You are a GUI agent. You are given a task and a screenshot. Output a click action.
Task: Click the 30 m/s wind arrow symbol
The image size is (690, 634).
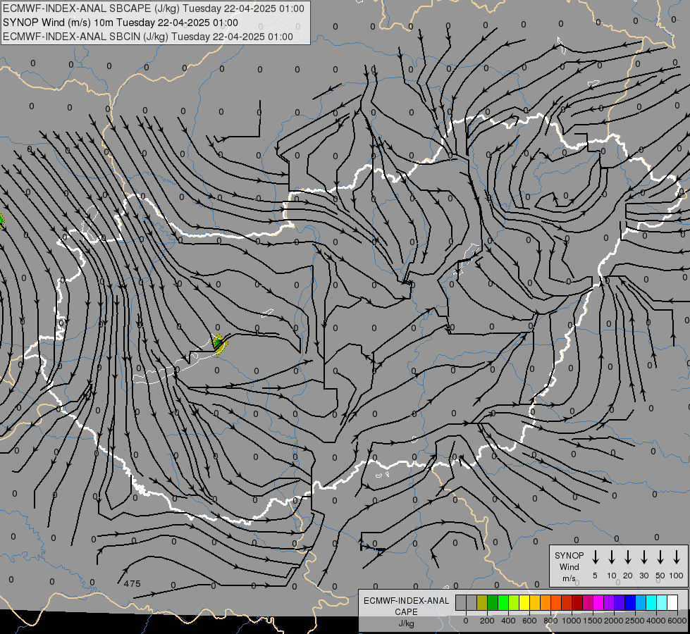click(x=643, y=557)
